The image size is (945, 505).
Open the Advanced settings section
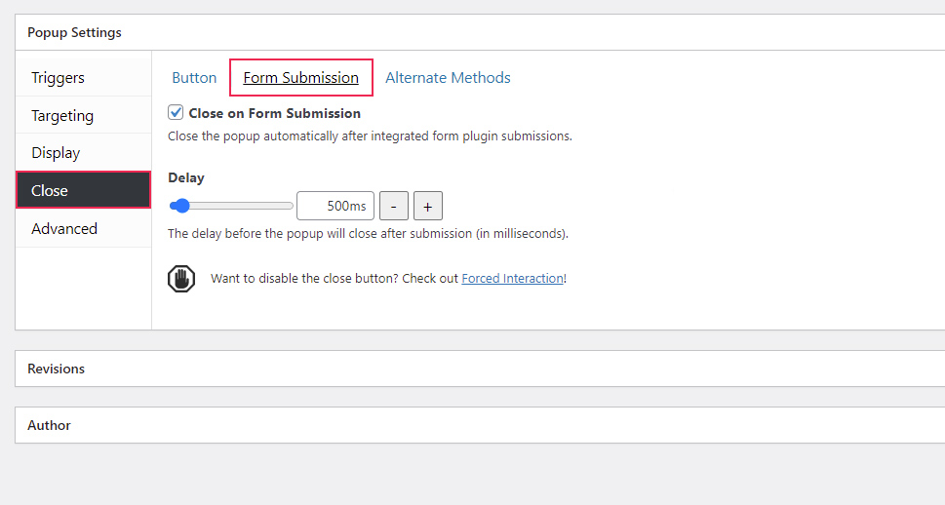tap(83, 228)
